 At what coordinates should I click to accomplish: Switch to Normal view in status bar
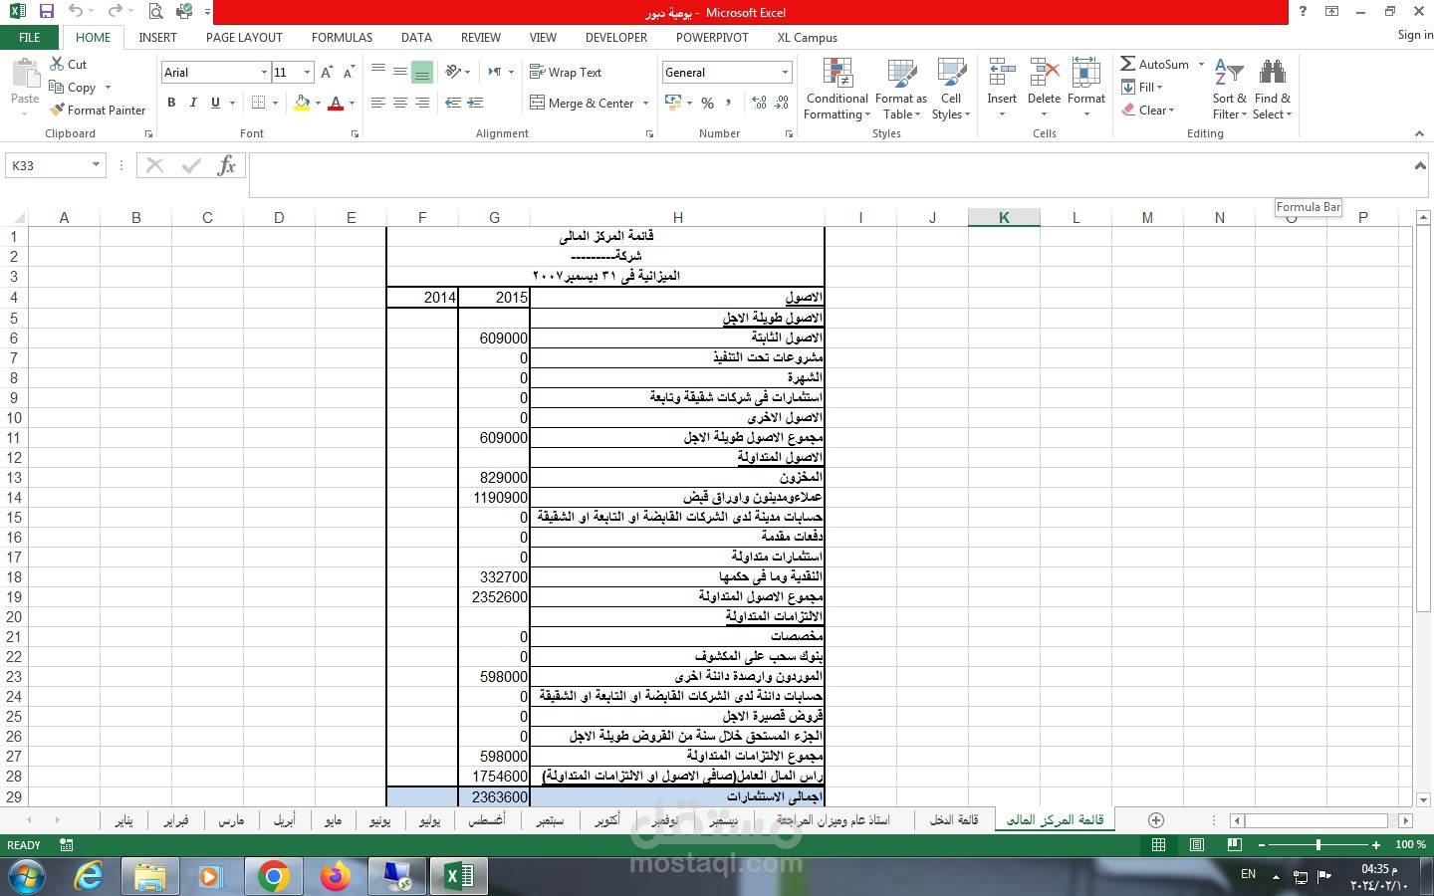[1158, 845]
